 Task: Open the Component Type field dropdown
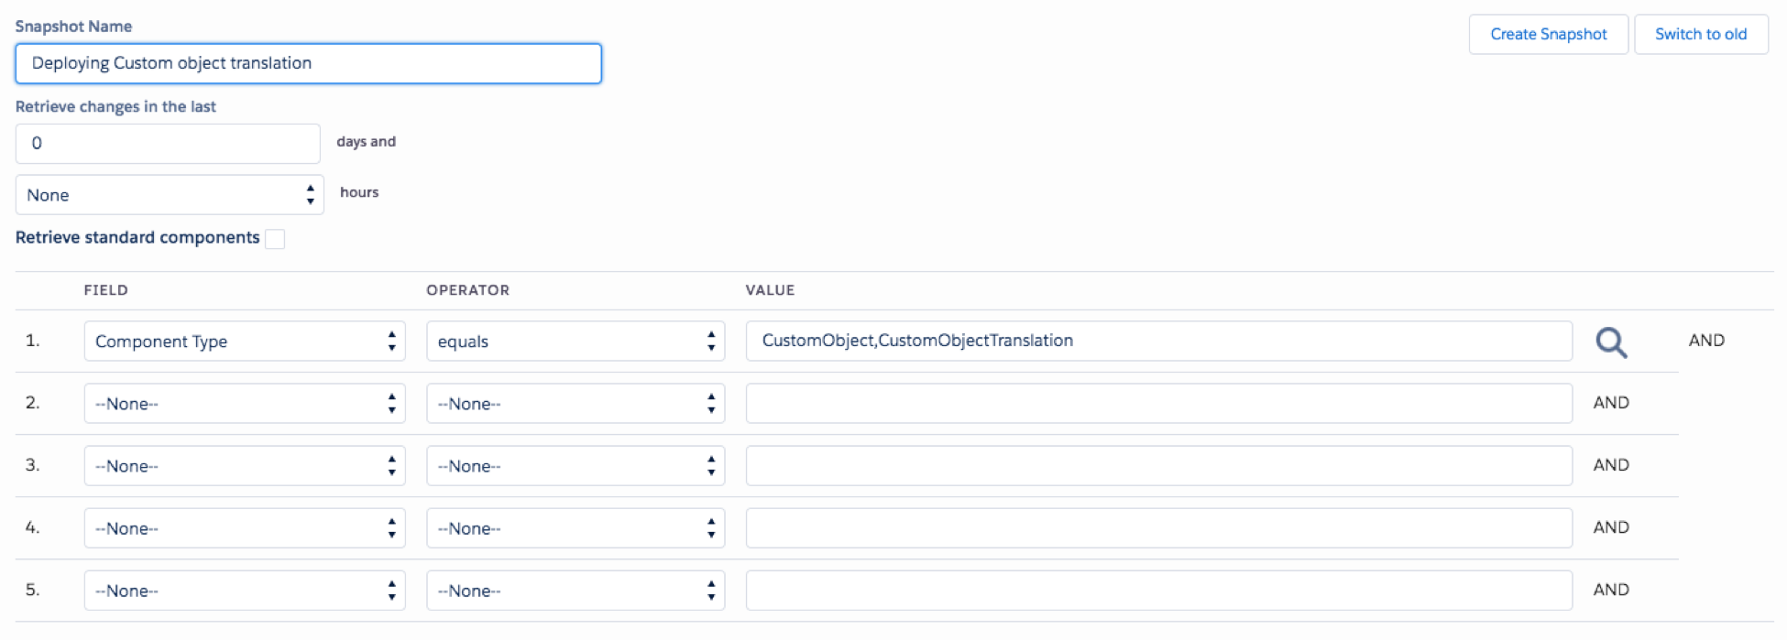tap(244, 342)
